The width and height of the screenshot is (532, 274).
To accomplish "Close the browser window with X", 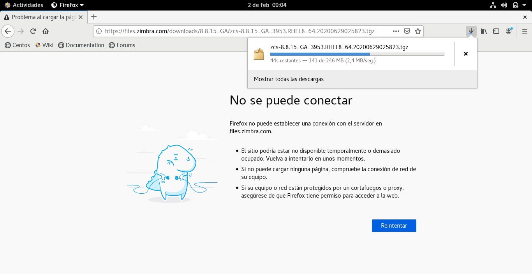I will pos(525,17).
